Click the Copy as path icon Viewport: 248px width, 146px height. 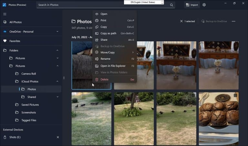tap(97, 33)
